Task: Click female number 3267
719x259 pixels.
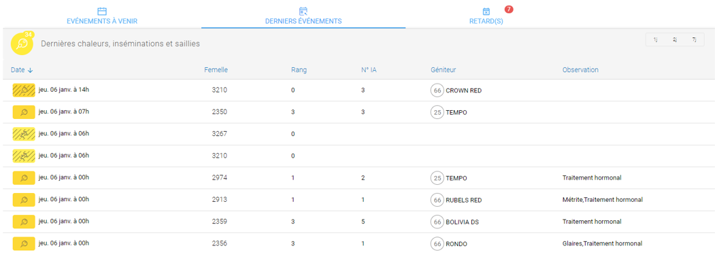Action: coord(219,134)
